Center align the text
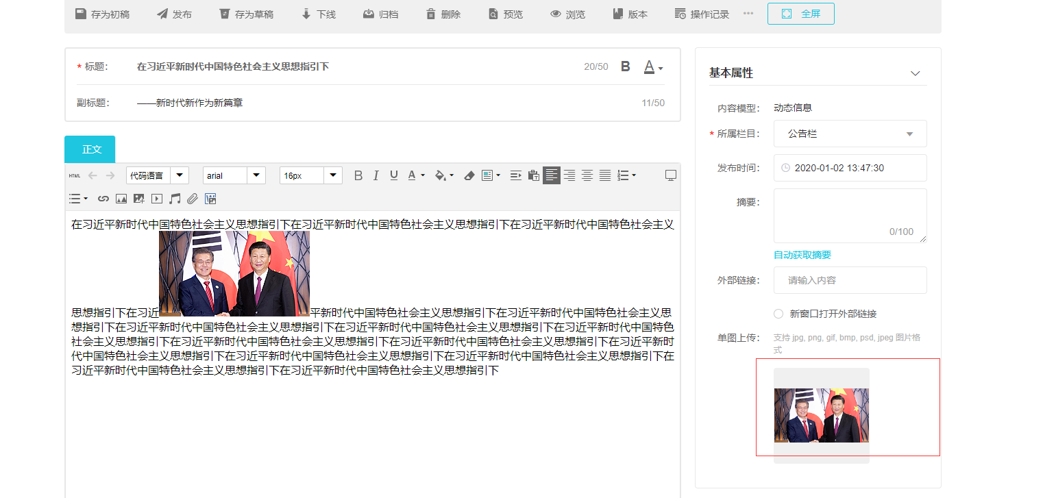This screenshot has width=1056, height=498. 587,176
